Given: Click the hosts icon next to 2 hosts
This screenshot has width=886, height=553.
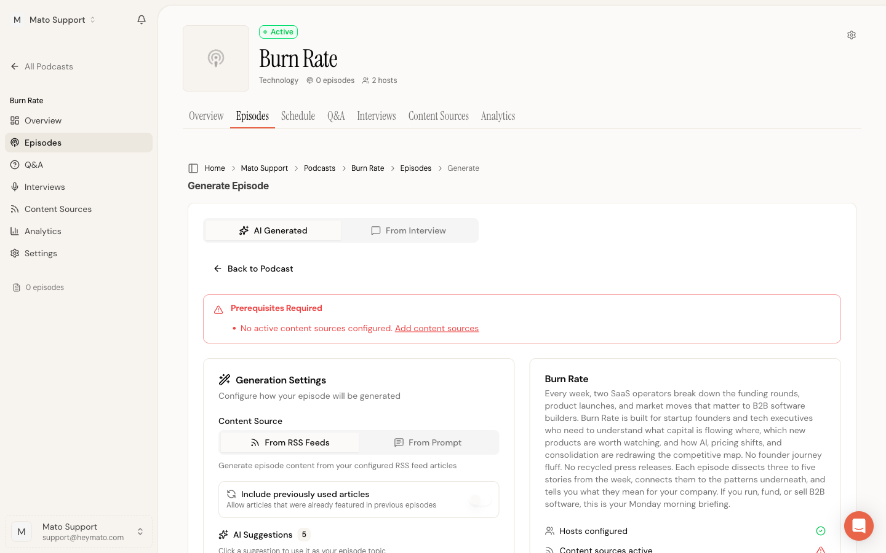Looking at the screenshot, I should tap(365, 80).
